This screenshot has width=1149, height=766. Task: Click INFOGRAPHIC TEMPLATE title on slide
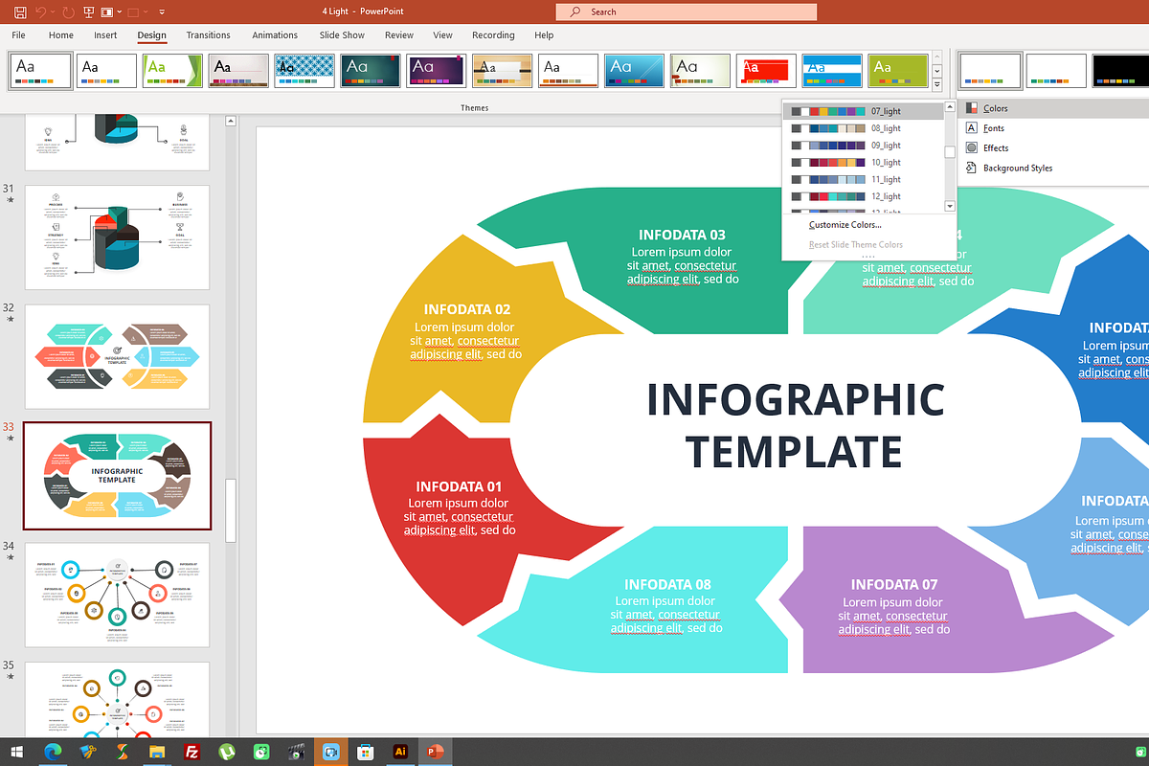pyautogui.click(x=795, y=424)
